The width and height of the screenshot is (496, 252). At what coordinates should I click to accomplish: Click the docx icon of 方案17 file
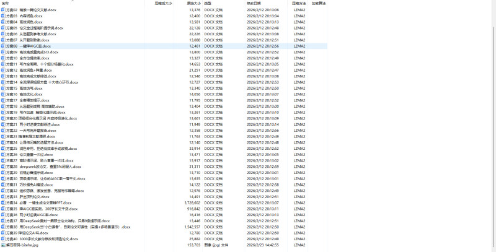(3, 100)
